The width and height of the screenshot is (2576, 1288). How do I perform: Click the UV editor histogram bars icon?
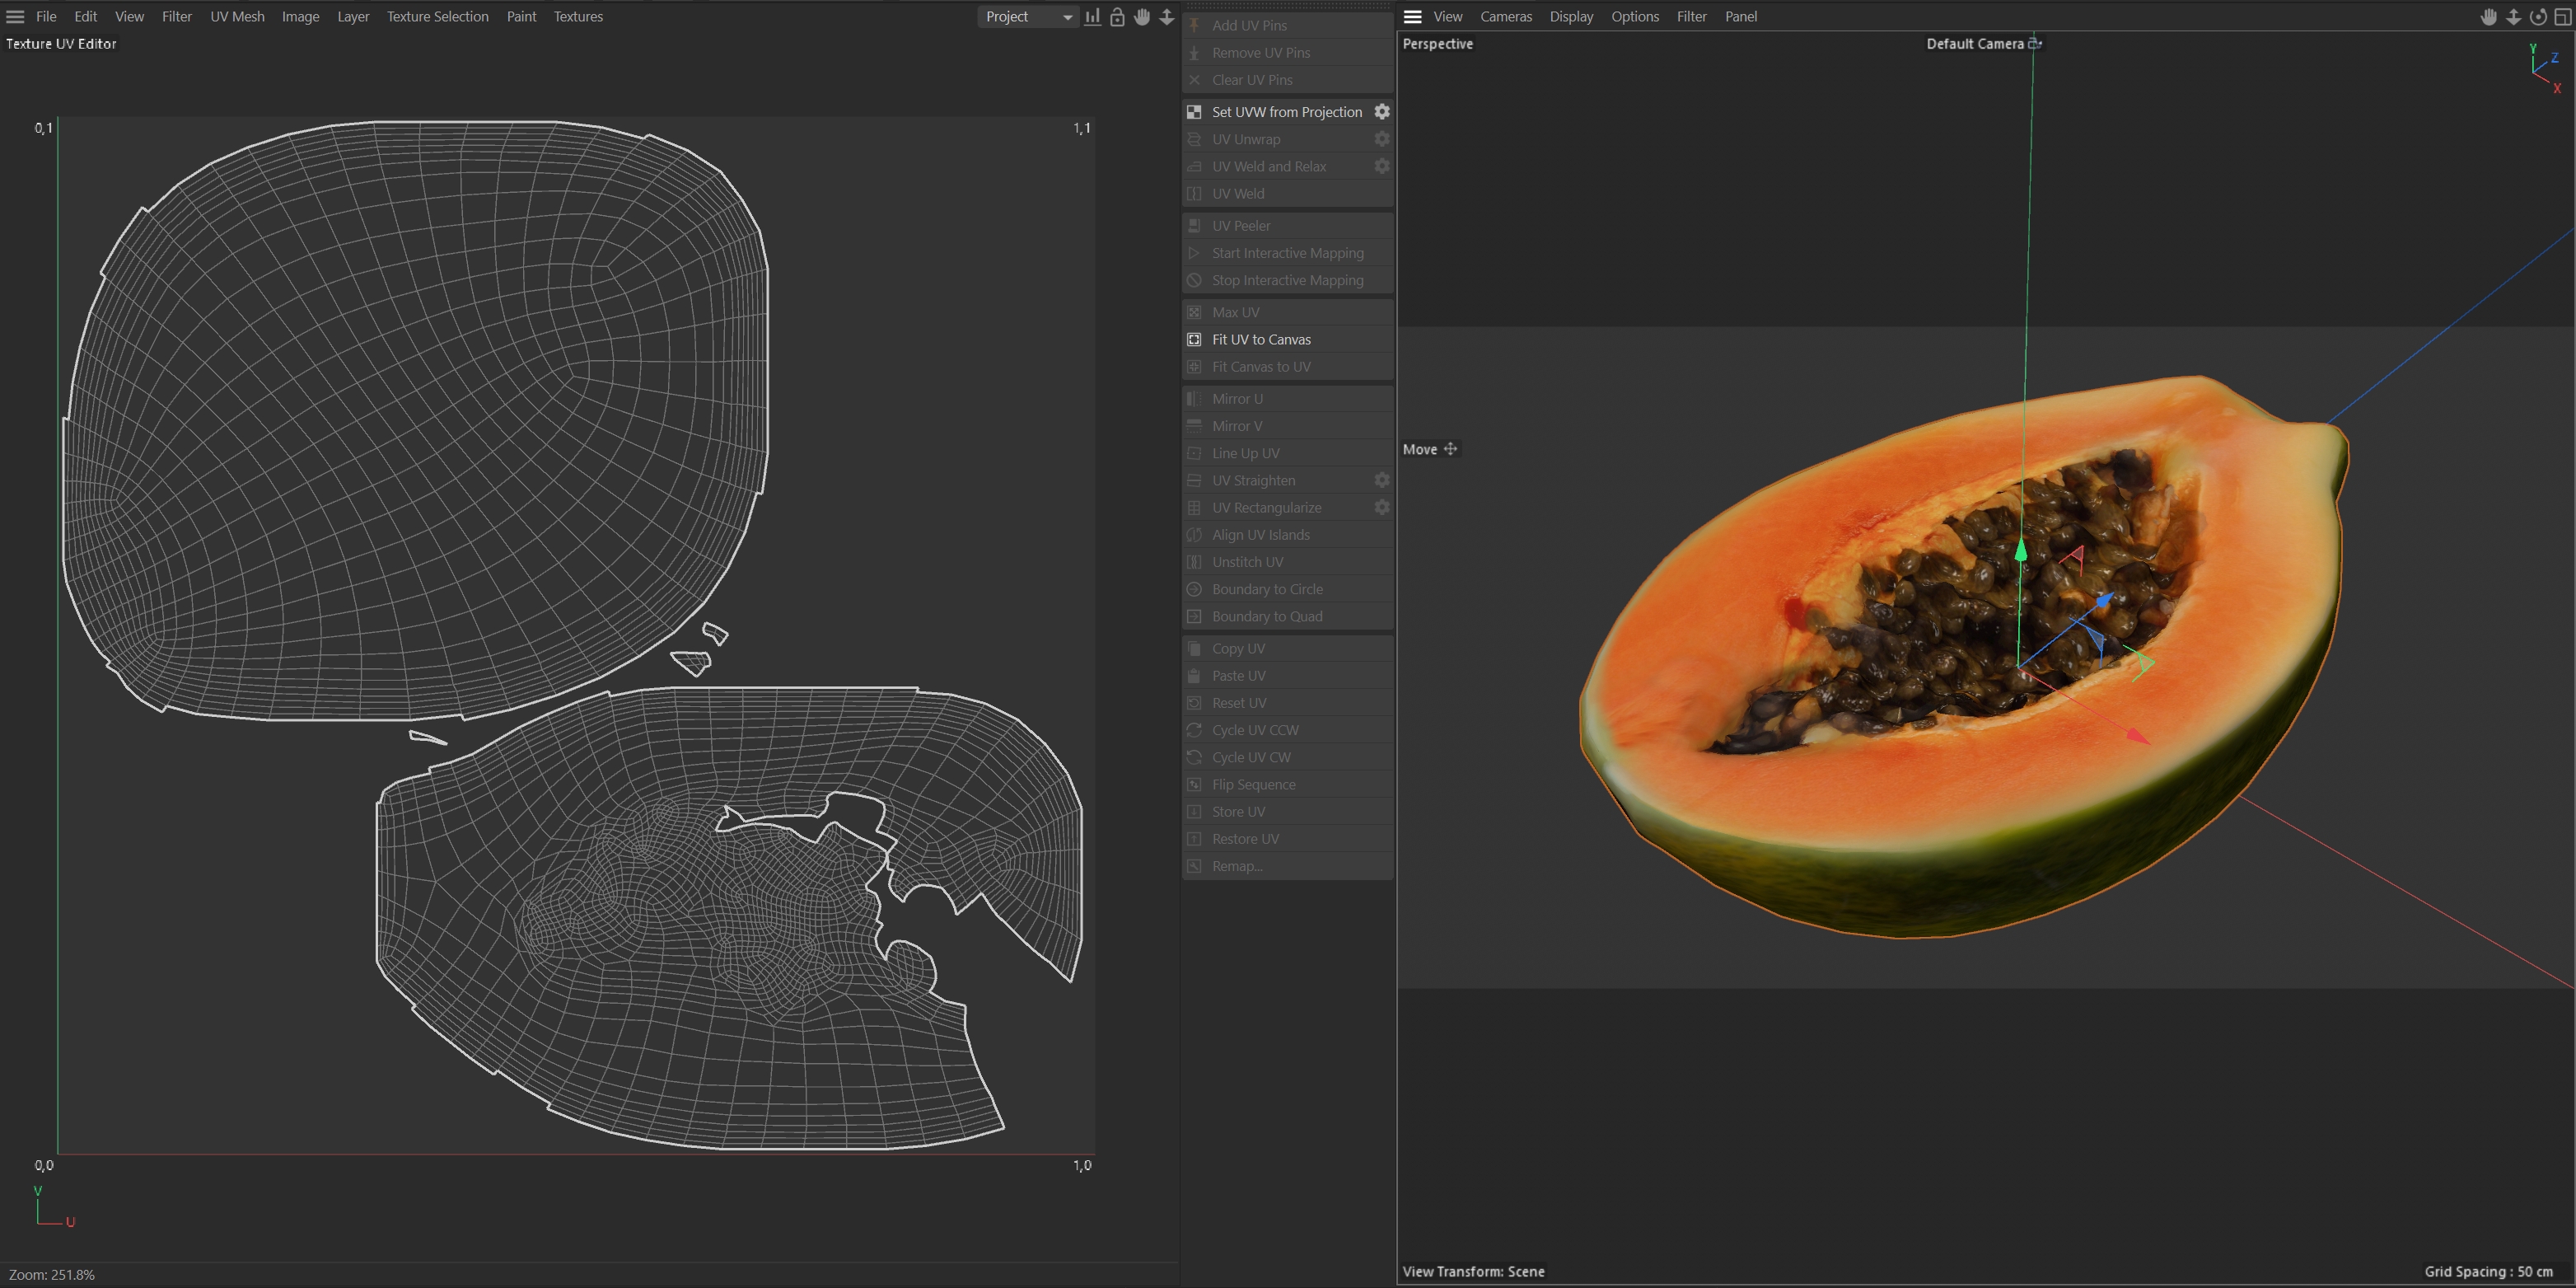click(1092, 17)
